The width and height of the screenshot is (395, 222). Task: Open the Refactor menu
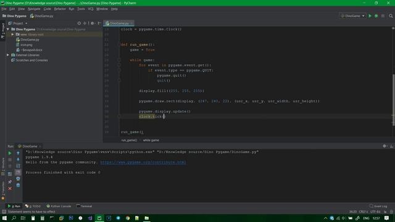tap(60, 9)
